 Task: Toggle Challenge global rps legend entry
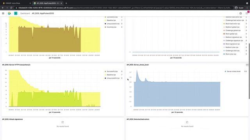pyautogui.click(x=233, y=30)
